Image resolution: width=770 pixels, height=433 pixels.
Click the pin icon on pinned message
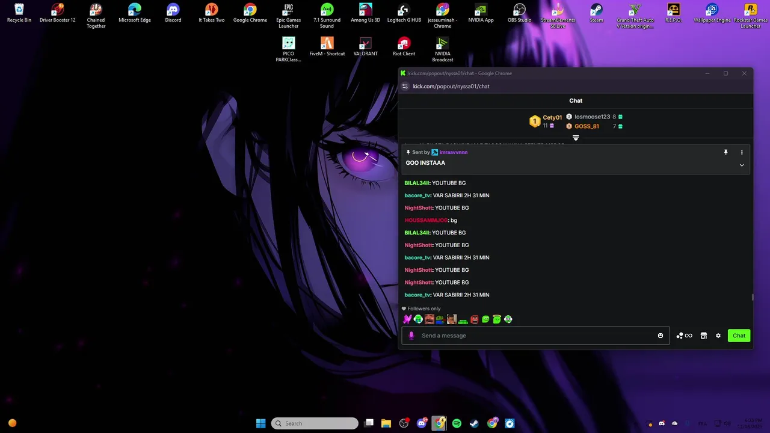pyautogui.click(x=725, y=153)
